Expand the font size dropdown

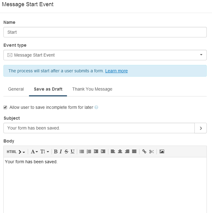45,151
